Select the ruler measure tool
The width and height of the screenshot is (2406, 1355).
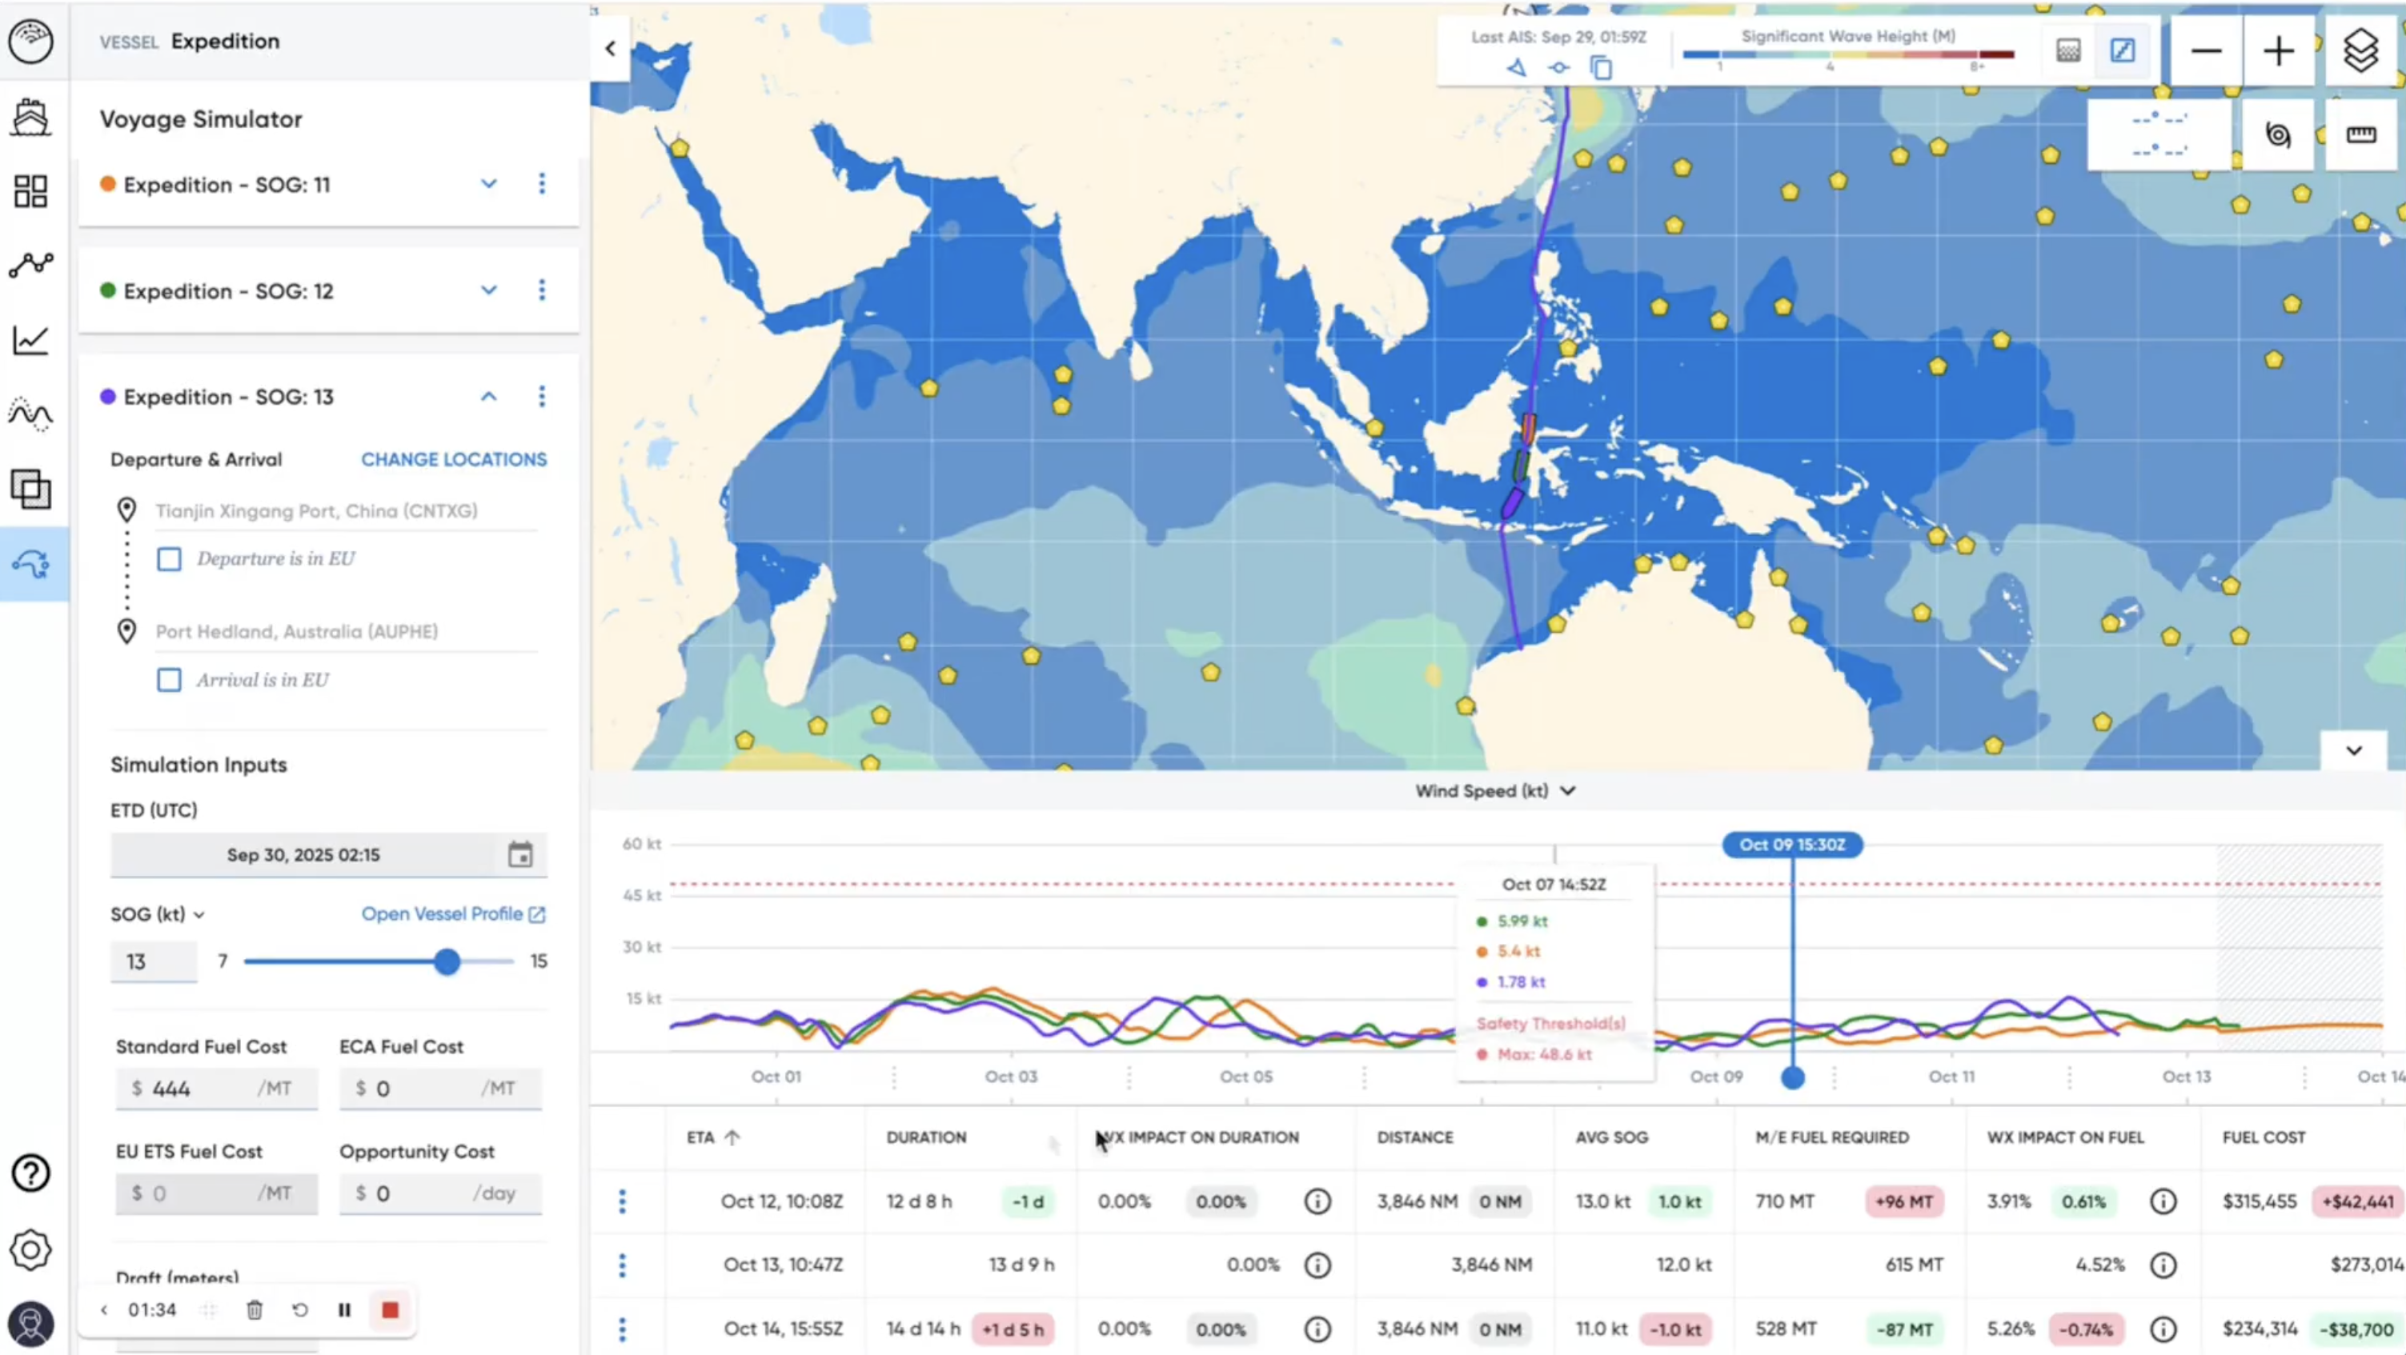(x=2360, y=135)
